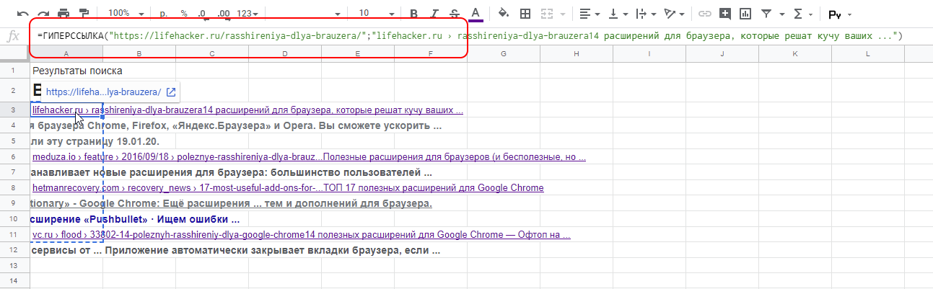933x289 pixels.
Task: Click the Insert chart icon
Action: (745, 14)
